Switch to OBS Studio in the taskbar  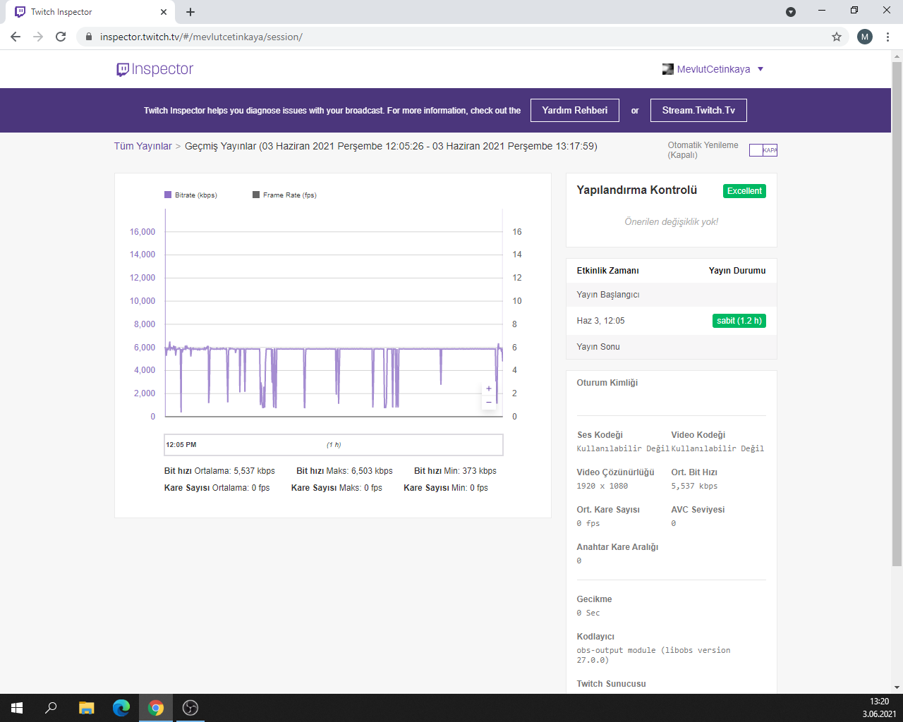[x=190, y=708]
